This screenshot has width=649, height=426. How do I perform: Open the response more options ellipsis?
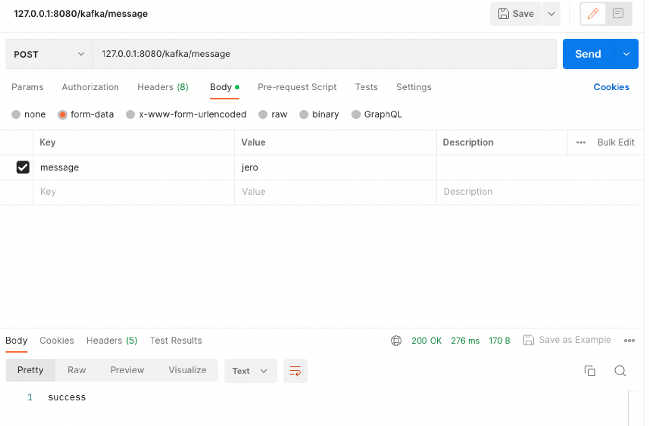(x=629, y=340)
